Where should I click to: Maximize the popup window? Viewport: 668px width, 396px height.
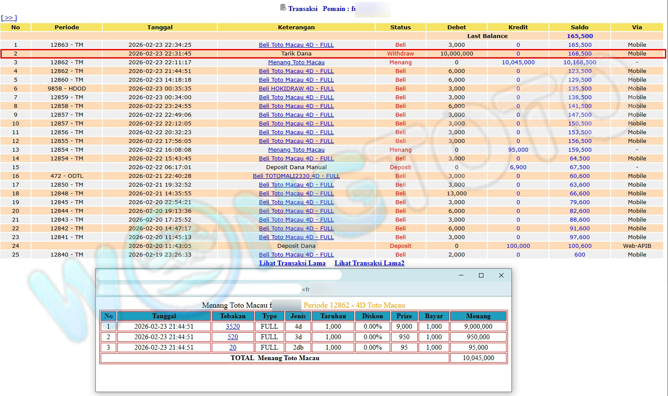click(x=481, y=275)
